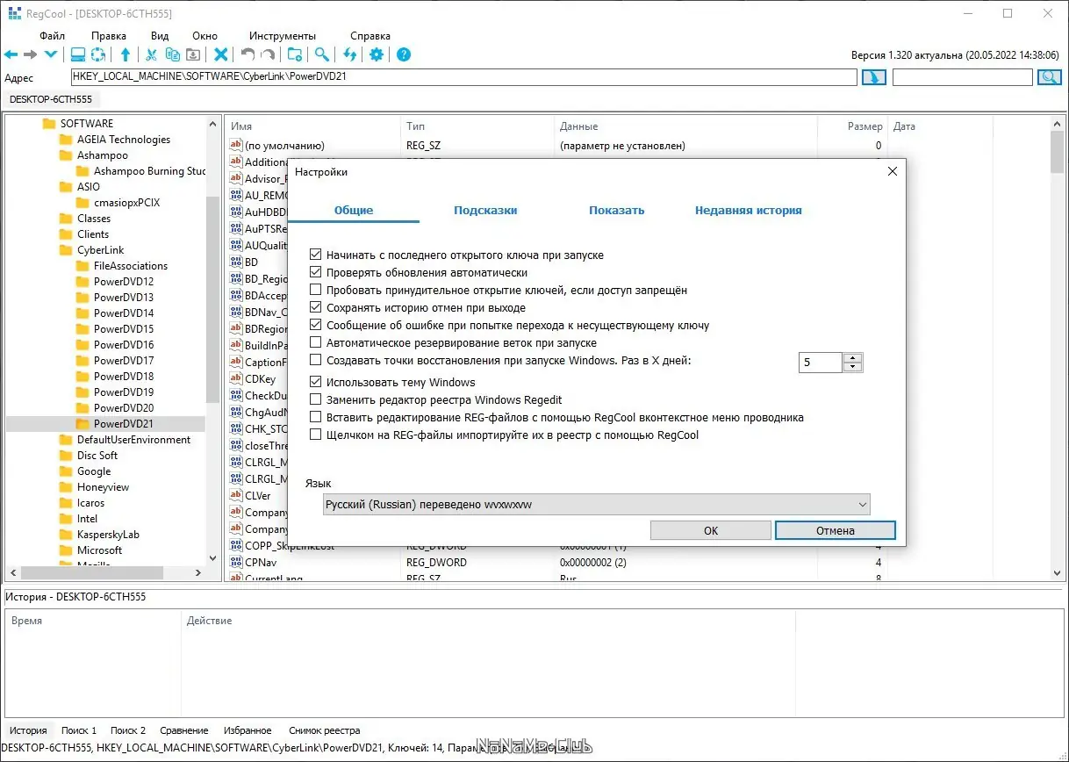The width and height of the screenshot is (1069, 762).
Task: Open settings via gear icon
Action: [x=377, y=54]
